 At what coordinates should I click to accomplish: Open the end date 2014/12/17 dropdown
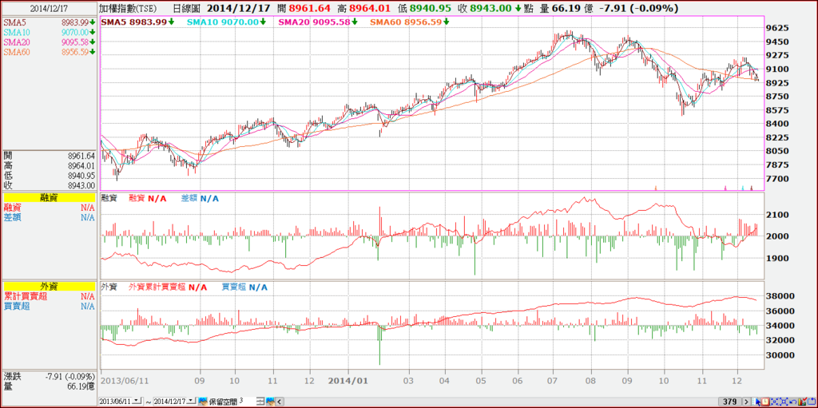191,400
